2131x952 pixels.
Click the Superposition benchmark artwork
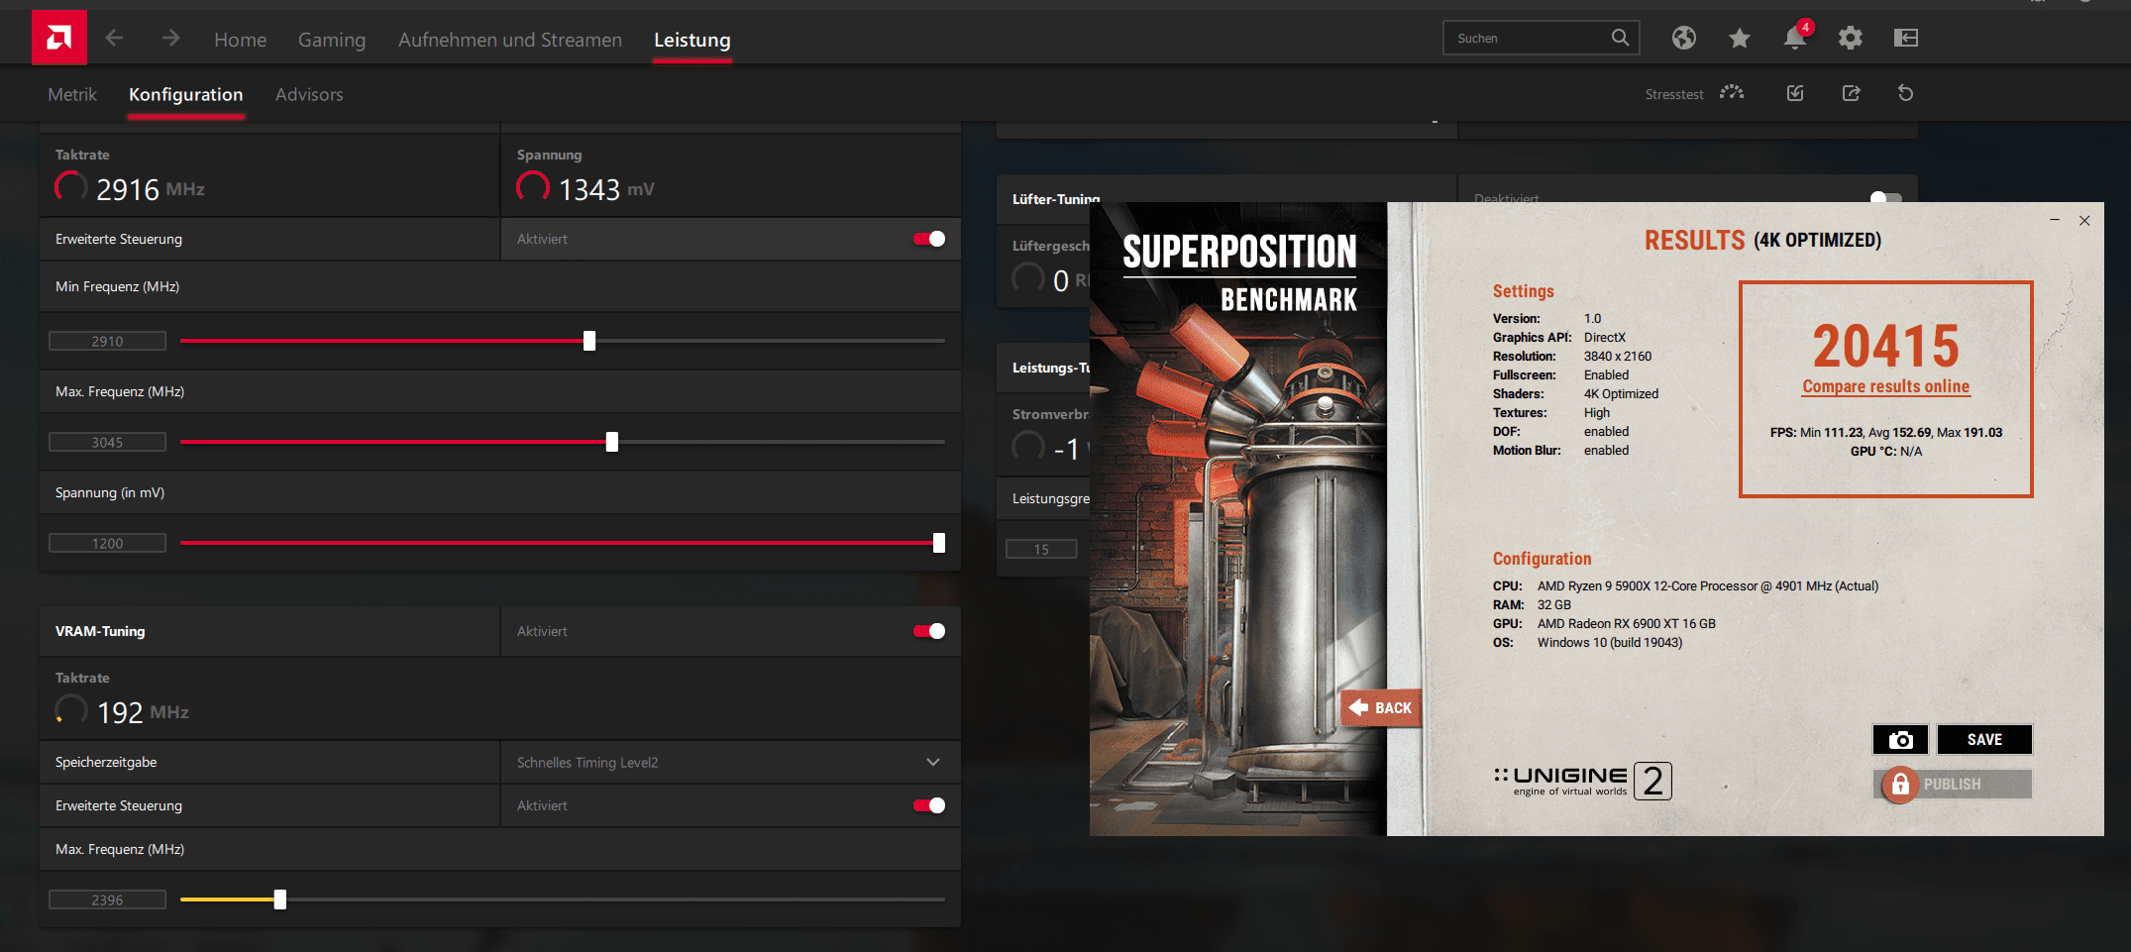tap(1238, 519)
